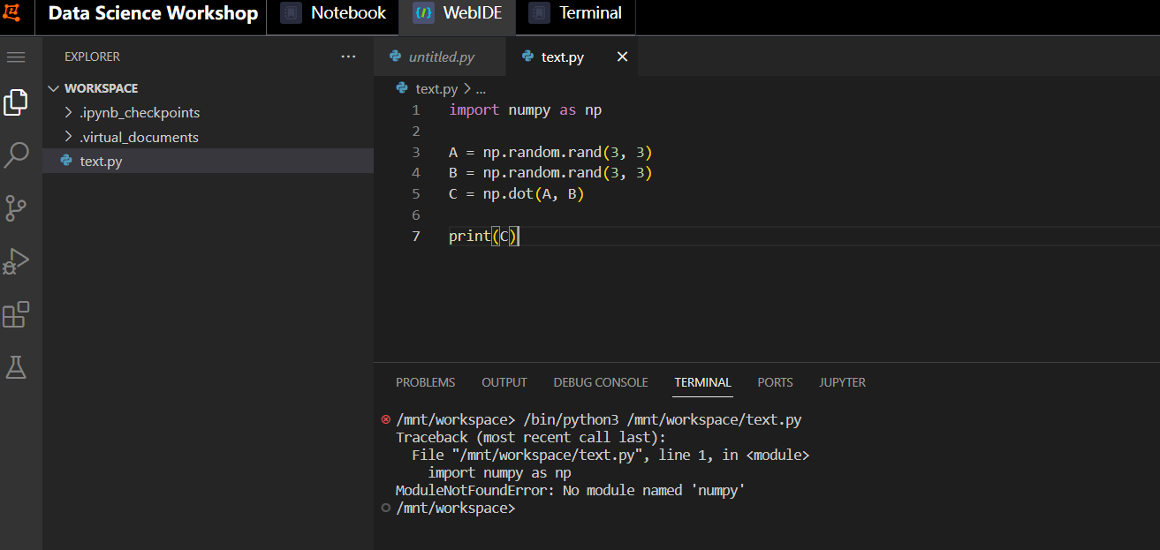Select the TERMINAL panel tab
Screen dimensions: 1160x550
coord(703,382)
